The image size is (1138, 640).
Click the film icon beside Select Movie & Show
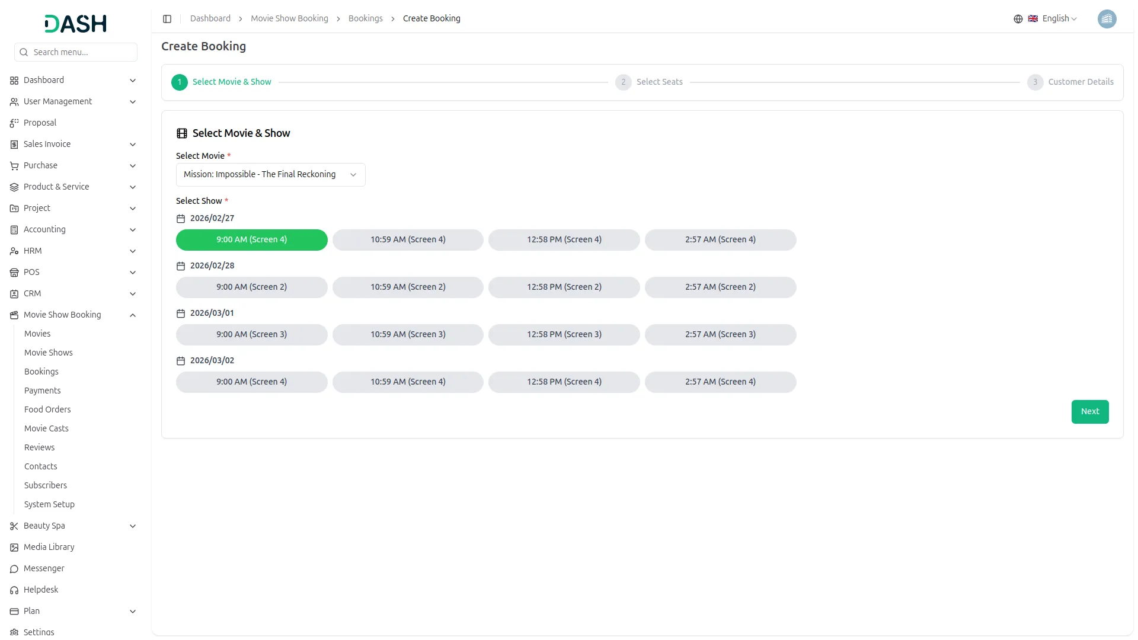pos(182,133)
